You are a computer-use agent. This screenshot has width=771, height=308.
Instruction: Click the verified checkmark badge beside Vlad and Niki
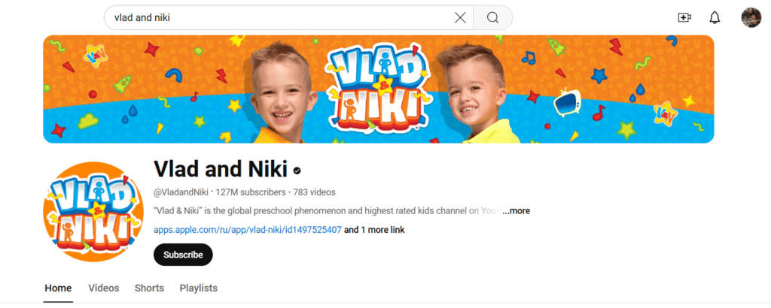(x=297, y=171)
